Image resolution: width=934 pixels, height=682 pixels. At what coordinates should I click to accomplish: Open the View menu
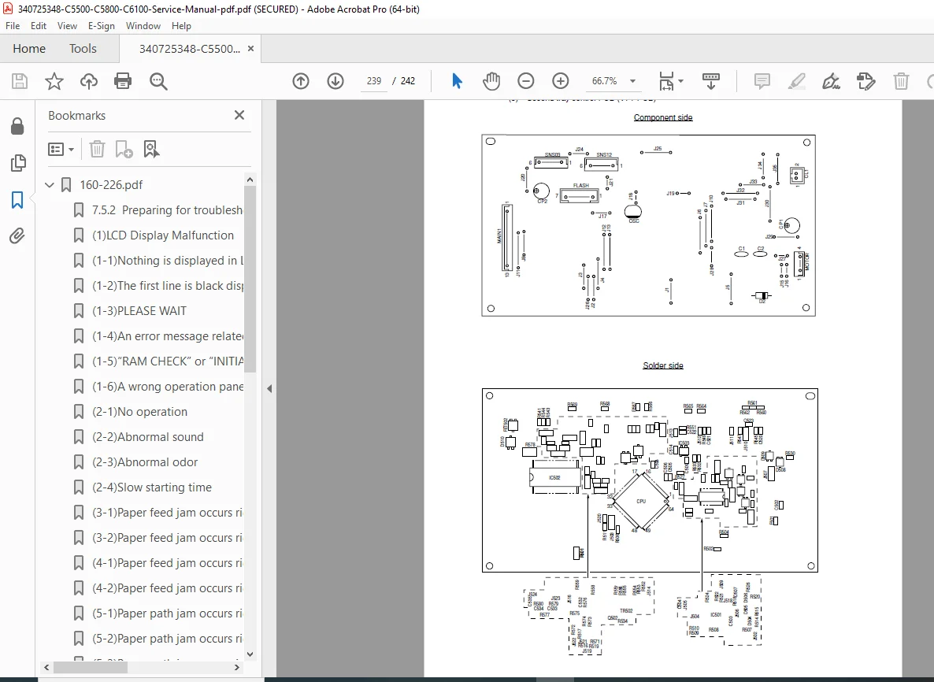pyautogui.click(x=67, y=26)
